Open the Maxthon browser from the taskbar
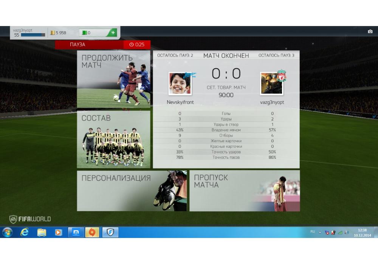378x264 pixels. point(76,232)
